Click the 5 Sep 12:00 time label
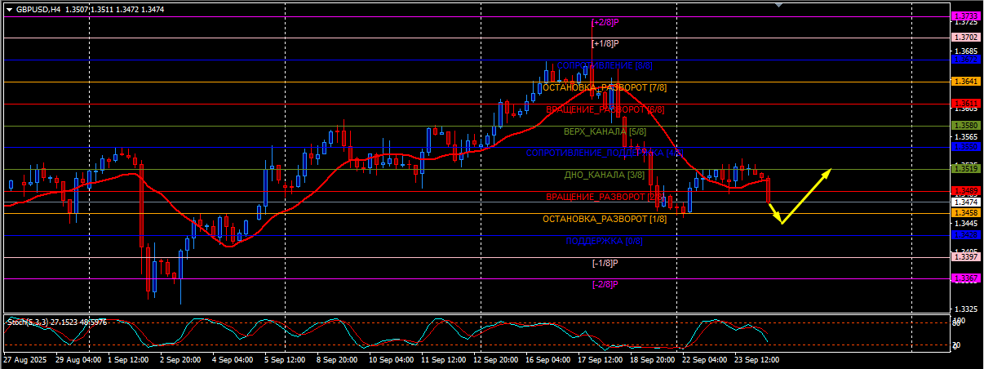Image resolution: width=984 pixels, height=369 pixels. (285, 359)
